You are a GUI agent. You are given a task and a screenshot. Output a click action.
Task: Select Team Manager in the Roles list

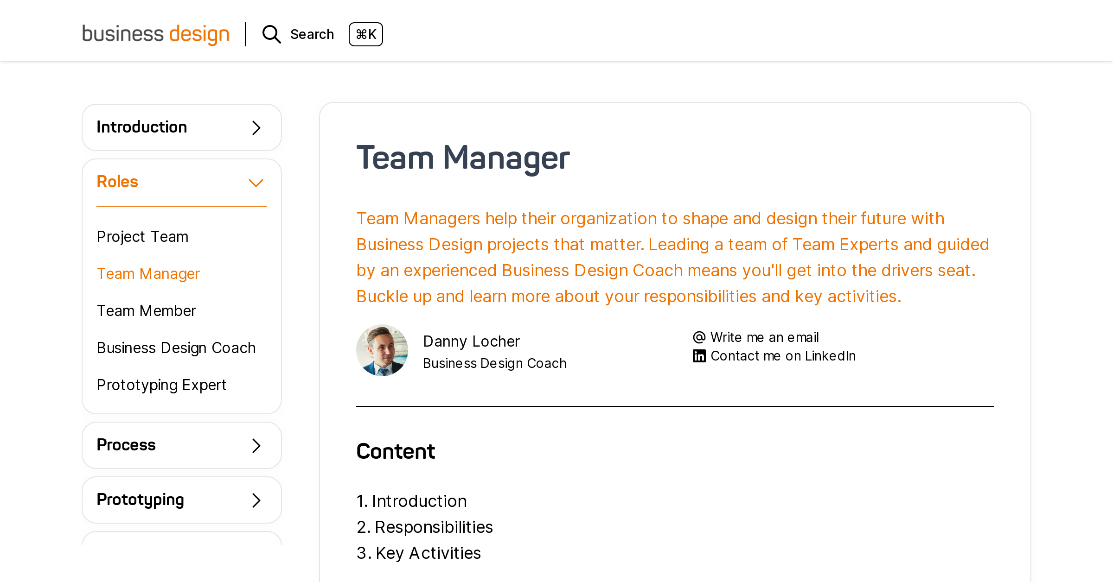pos(148,273)
